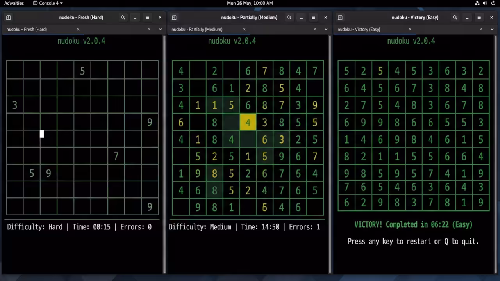Close the 'nudoku - Fresh (Hard)' tab

point(78,29)
